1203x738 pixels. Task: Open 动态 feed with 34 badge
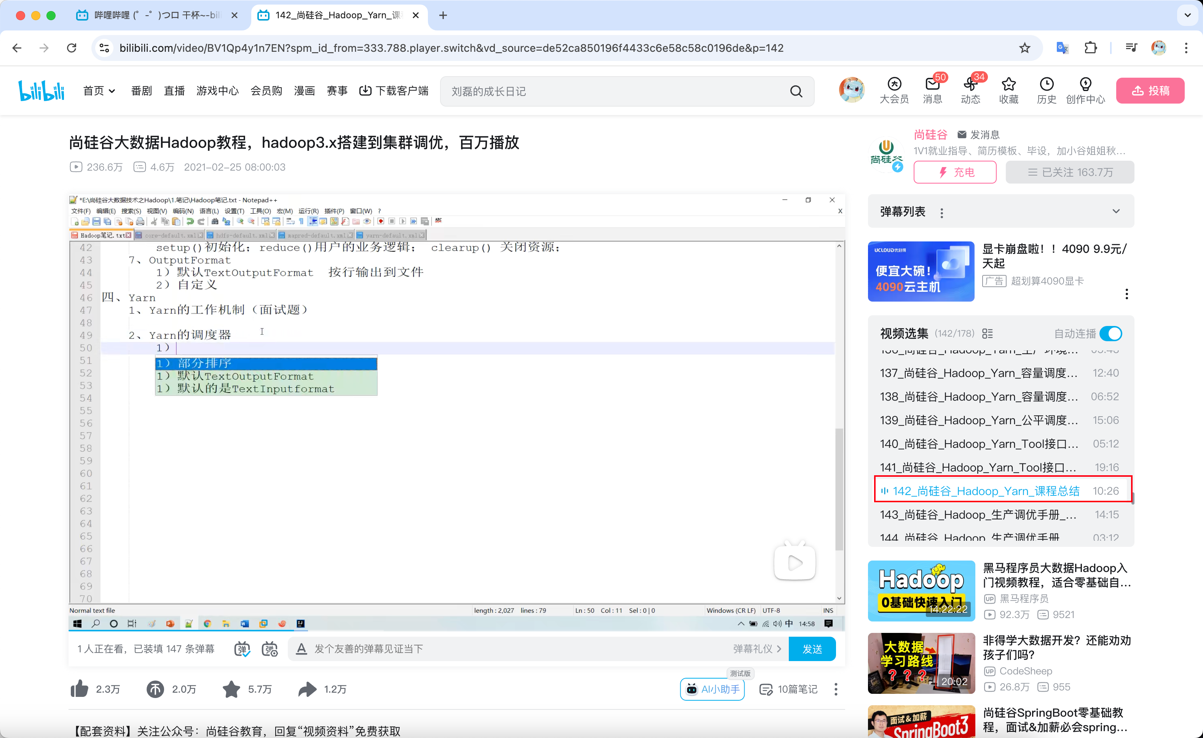pos(971,90)
